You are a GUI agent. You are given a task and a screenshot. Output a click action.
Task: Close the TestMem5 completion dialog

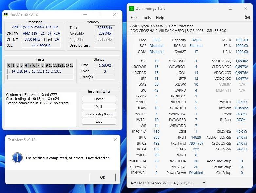[115, 140]
